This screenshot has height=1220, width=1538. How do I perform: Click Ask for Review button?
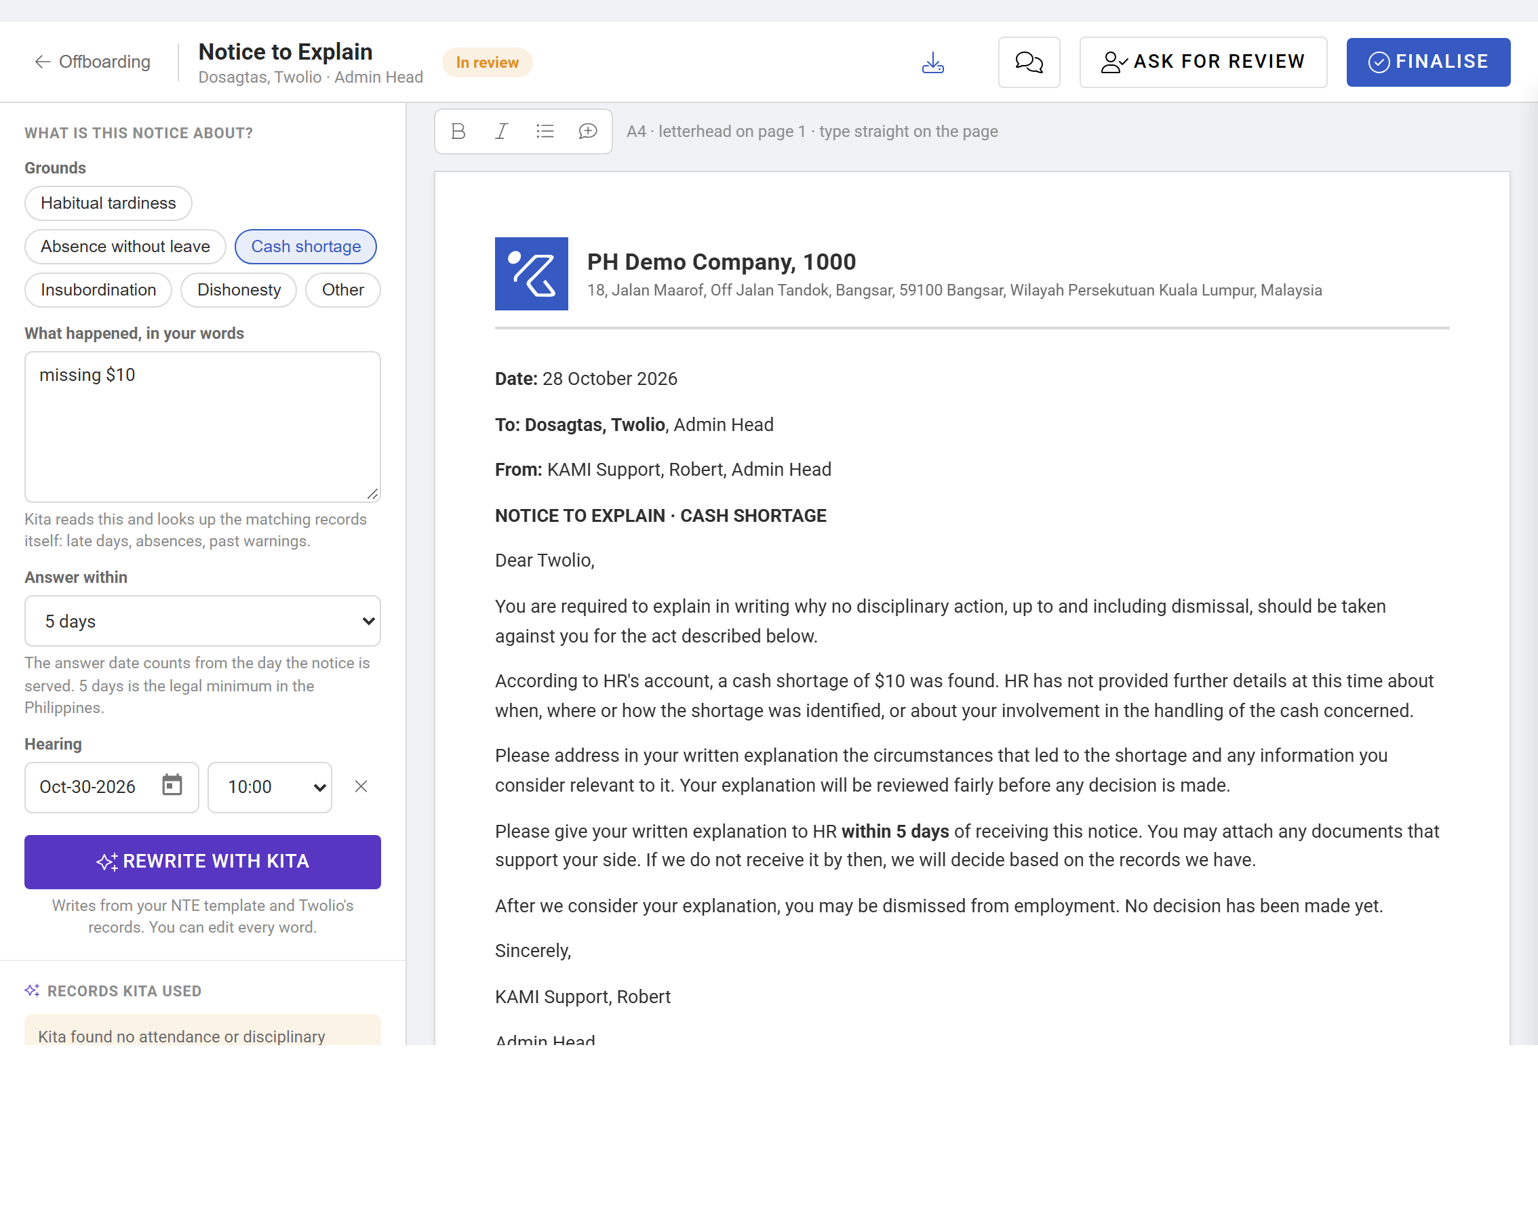pos(1203,63)
